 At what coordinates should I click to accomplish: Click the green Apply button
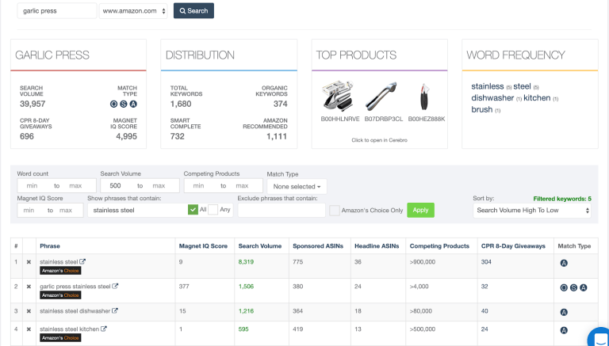pos(420,210)
